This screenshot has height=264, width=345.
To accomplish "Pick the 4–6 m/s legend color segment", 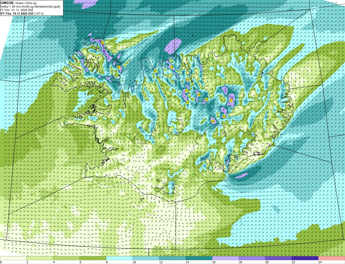I will coord(66,258).
